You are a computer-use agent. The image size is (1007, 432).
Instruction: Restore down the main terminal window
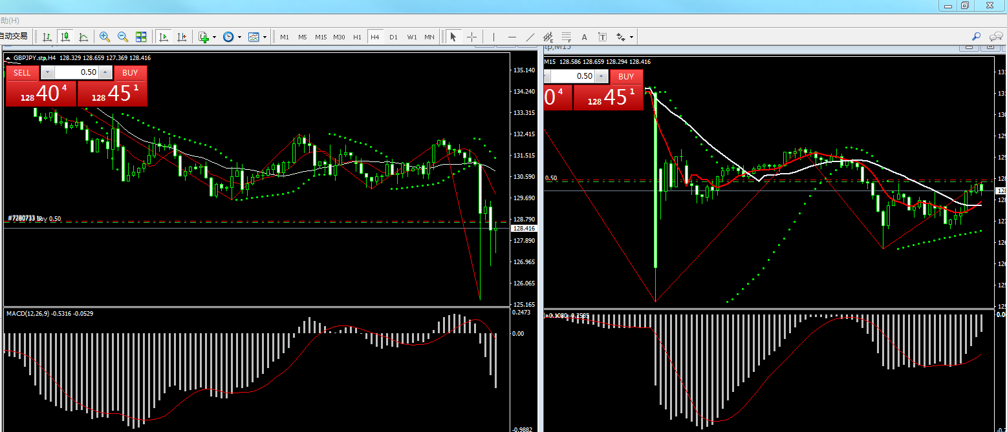point(965,5)
